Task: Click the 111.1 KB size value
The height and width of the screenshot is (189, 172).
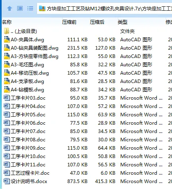Action: tap(77, 40)
